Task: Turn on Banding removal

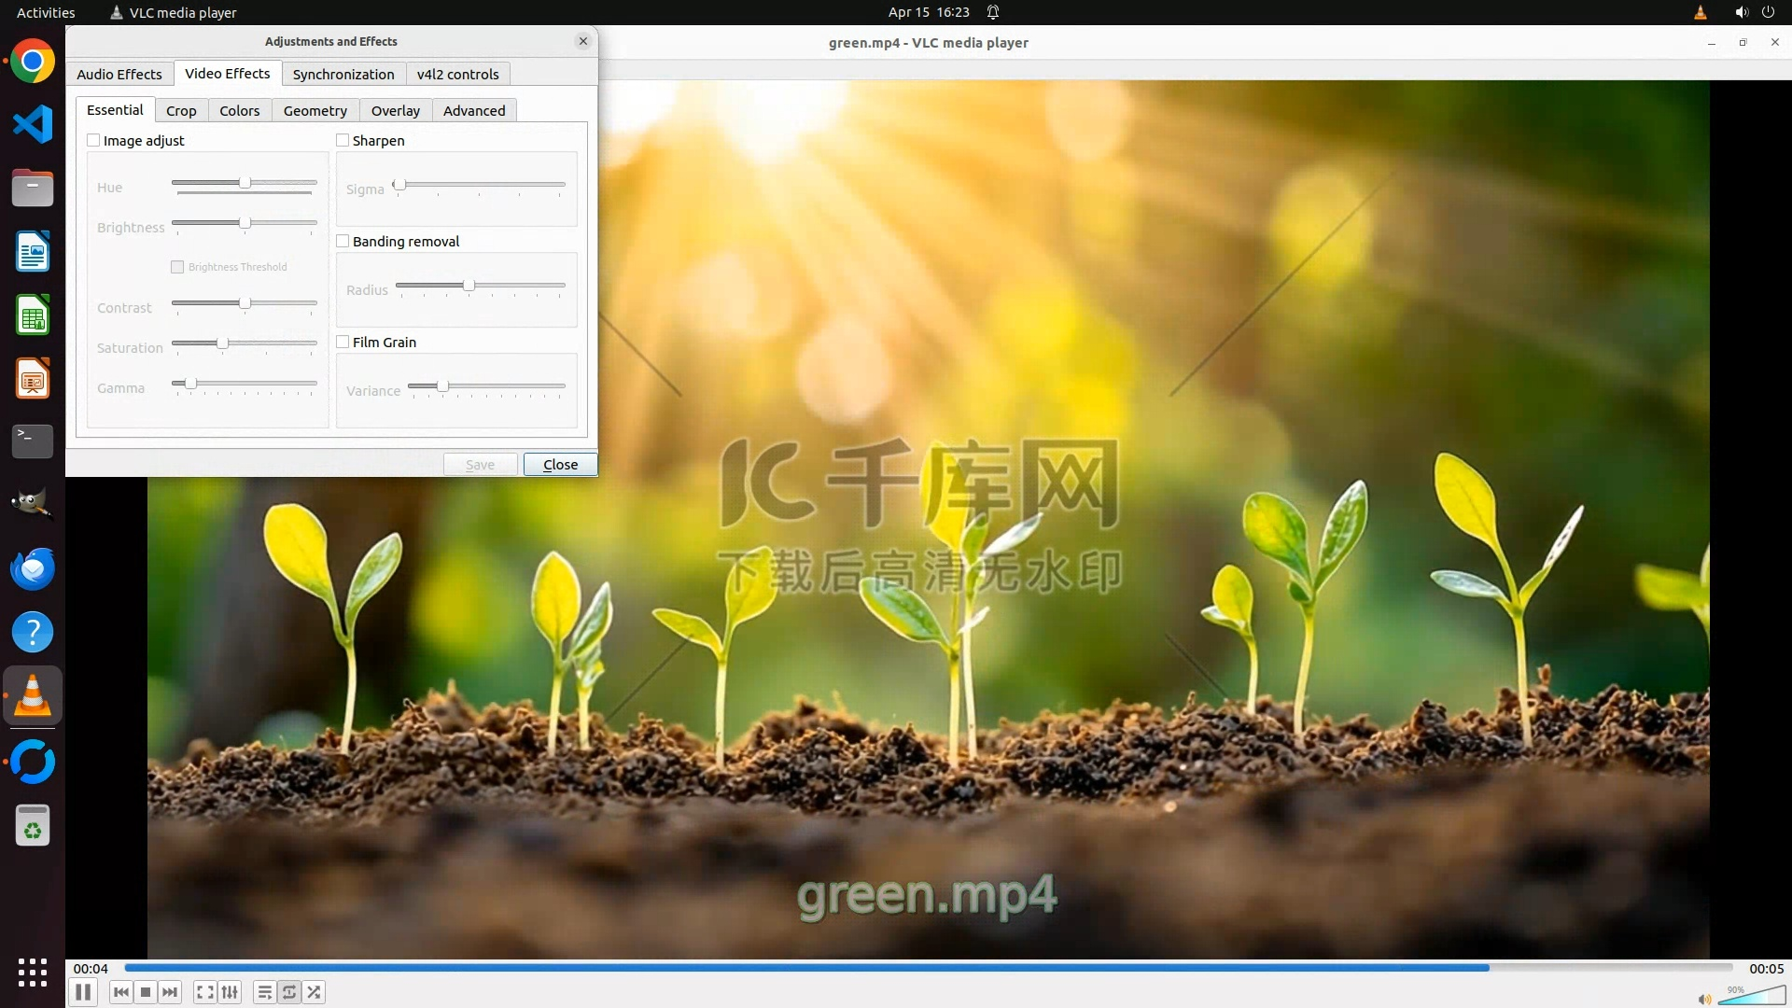Action: click(x=343, y=242)
